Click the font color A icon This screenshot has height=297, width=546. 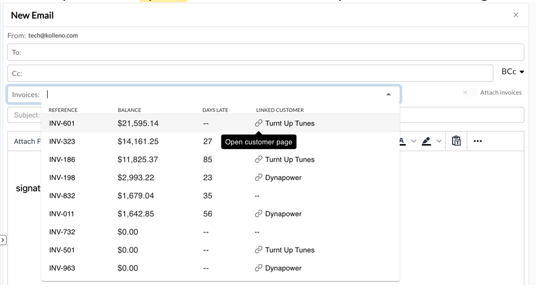pos(402,141)
